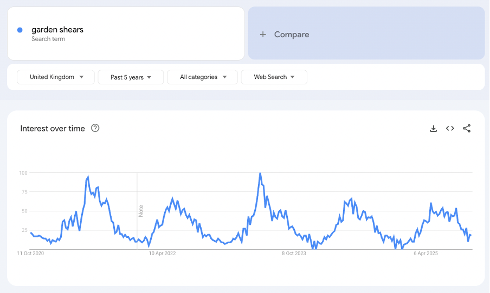Open the United Kingdom region dropdown
Viewport: 490px width, 293px height.
click(56, 77)
